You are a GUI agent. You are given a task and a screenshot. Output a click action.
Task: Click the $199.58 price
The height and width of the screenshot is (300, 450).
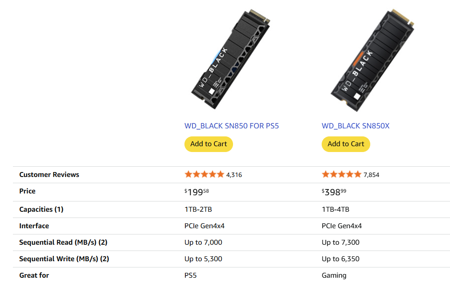(x=196, y=192)
